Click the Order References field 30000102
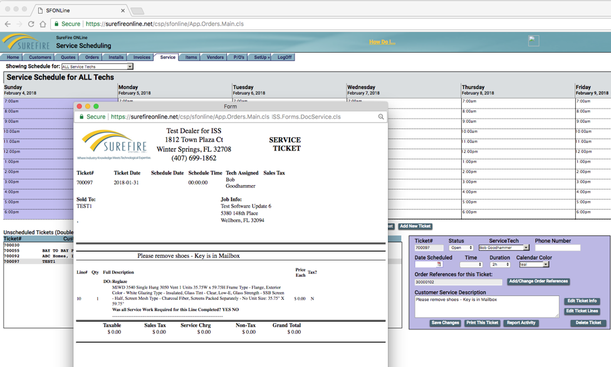Viewport: 611px width, 367px height. pos(458,282)
